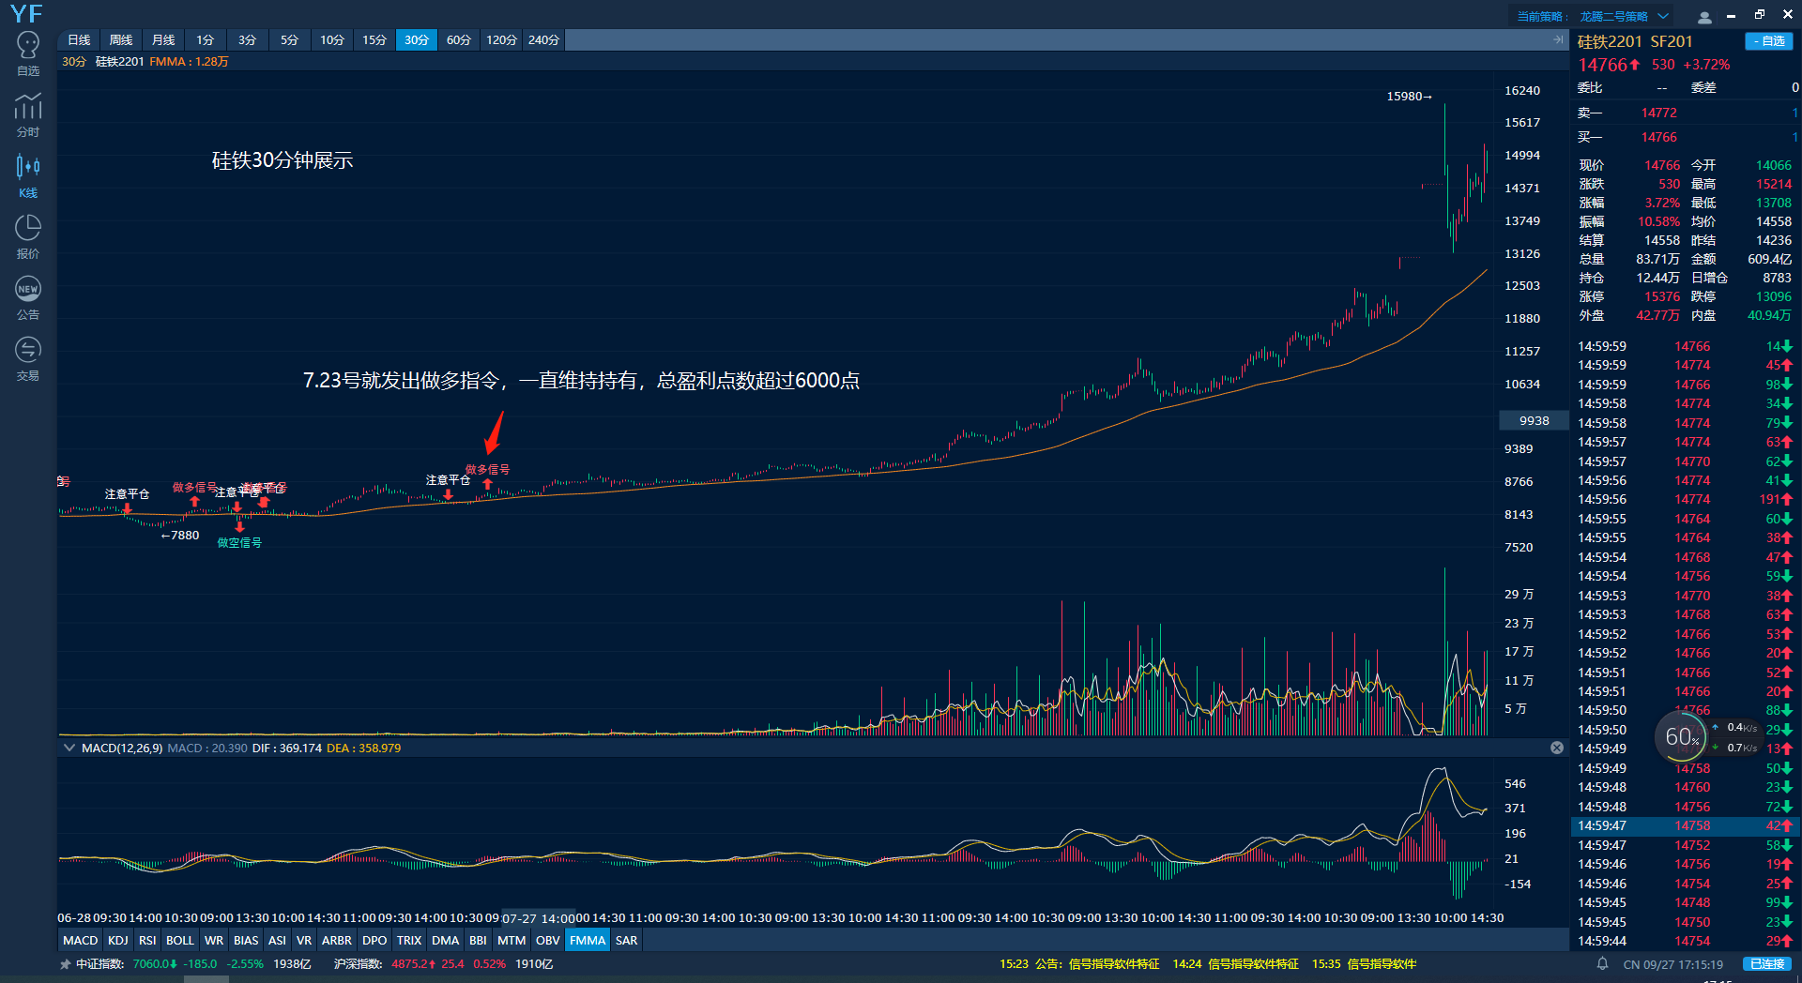Screen dimensions: 1802x983
Task: Toggle the FMMA indicator tab
Action: point(588,940)
